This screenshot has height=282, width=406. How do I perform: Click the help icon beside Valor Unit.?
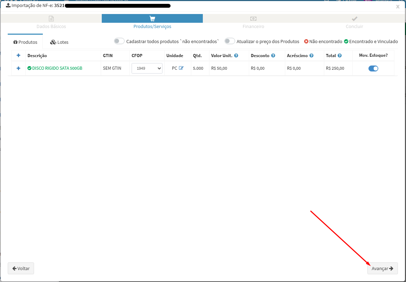[236, 56]
